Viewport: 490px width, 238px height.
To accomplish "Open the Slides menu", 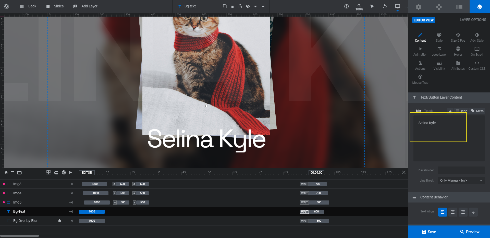I will pyautogui.click(x=55, y=6).
